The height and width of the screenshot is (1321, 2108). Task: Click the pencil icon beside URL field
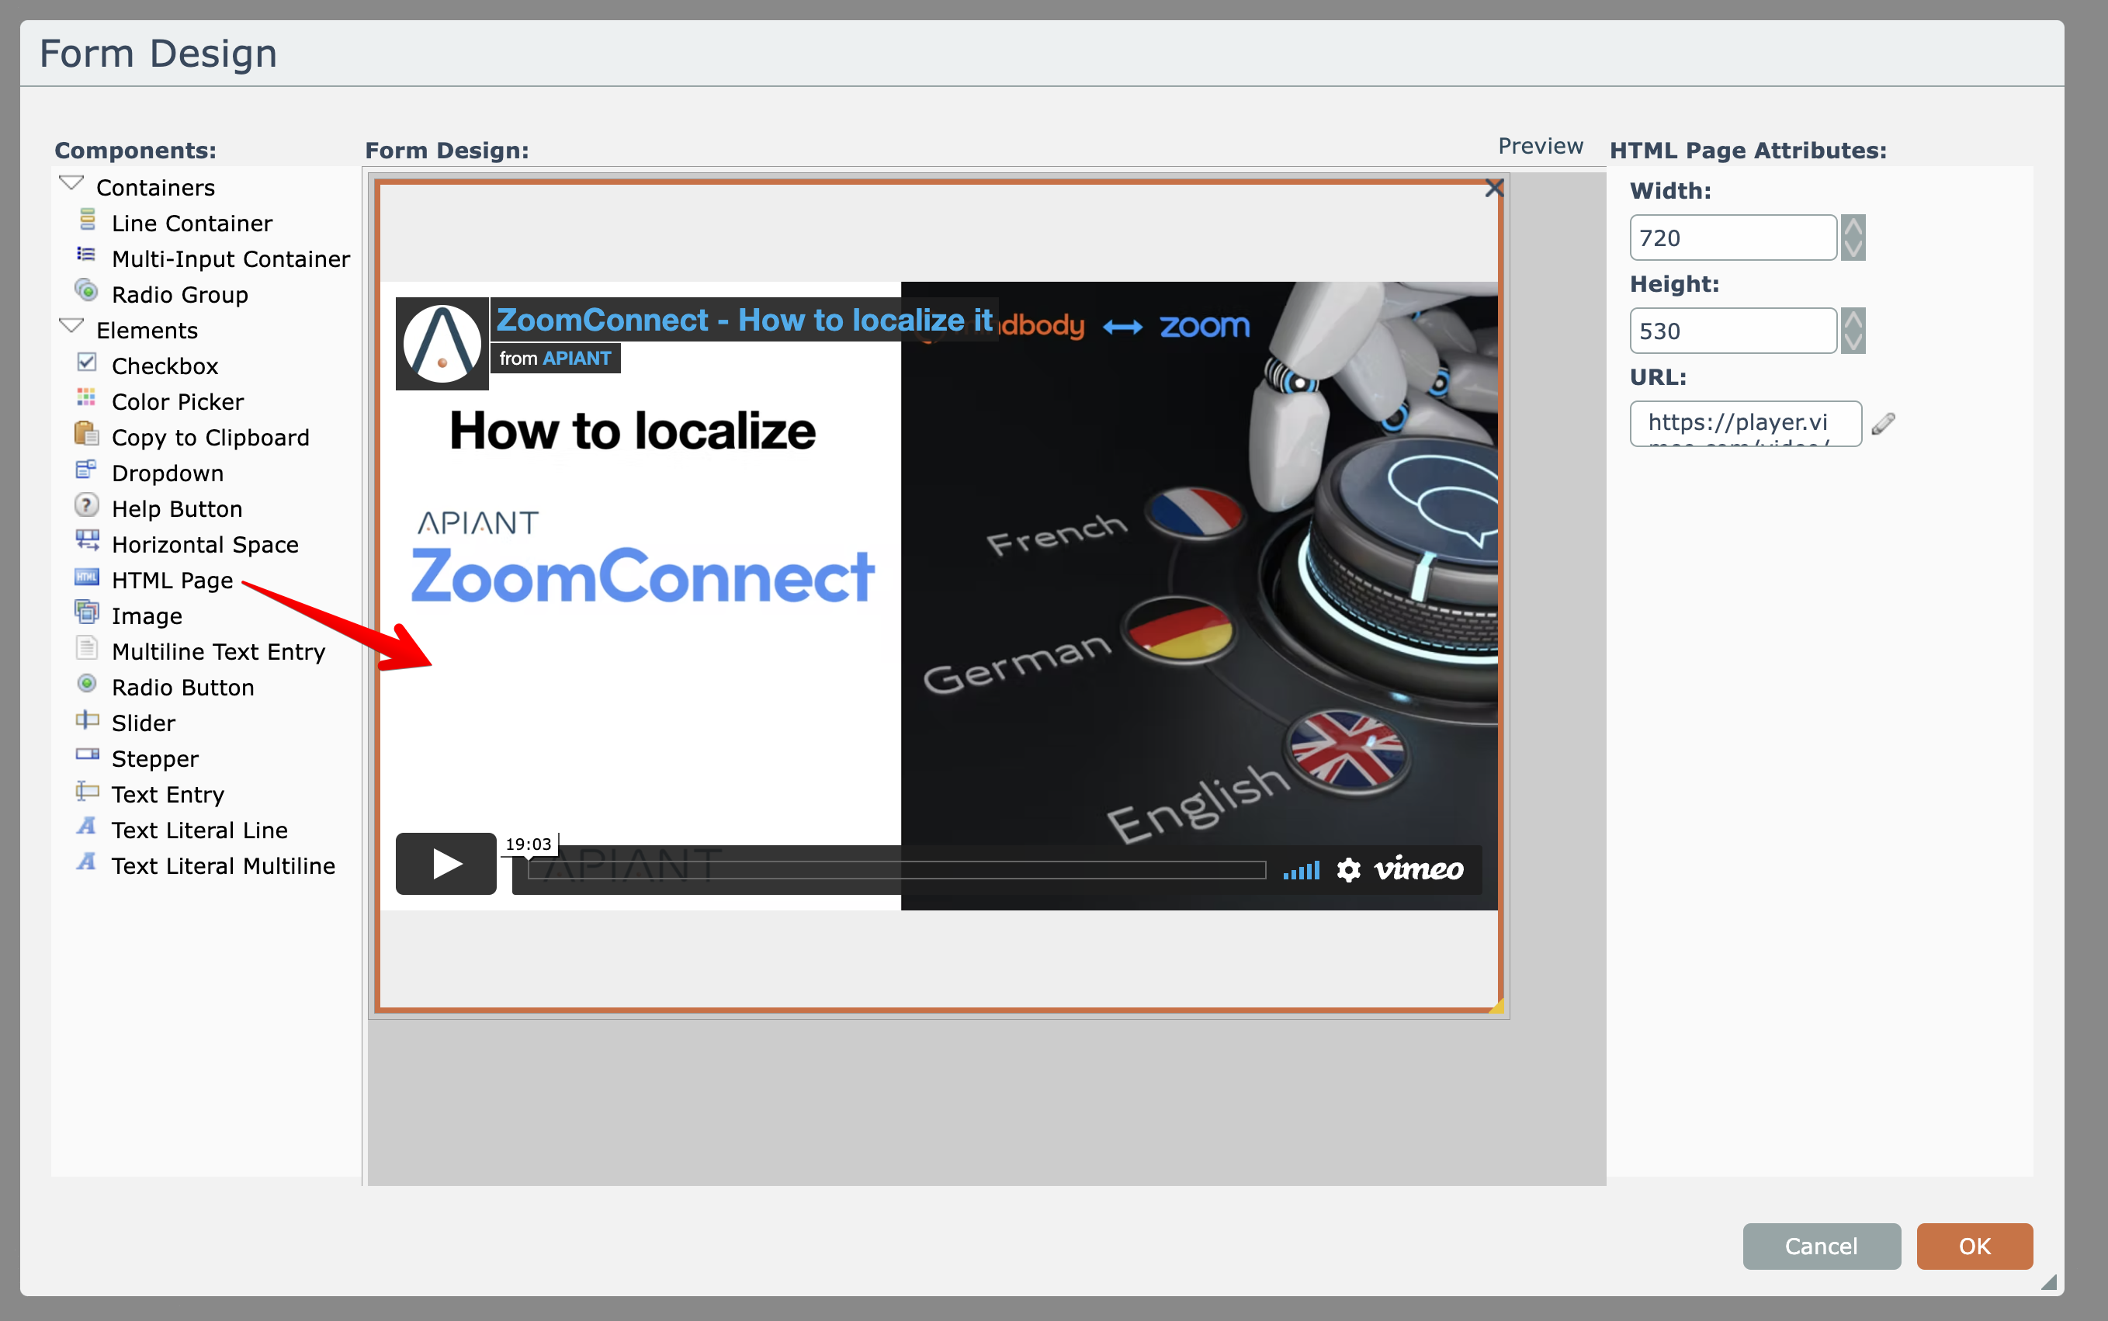1884,424
